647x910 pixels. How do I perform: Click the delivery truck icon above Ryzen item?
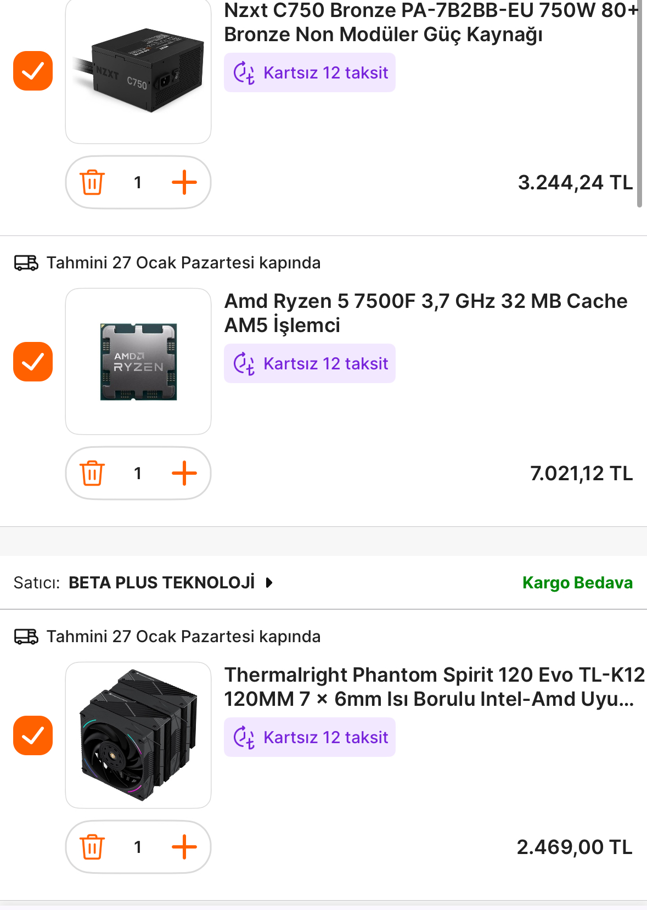point(26,263)
